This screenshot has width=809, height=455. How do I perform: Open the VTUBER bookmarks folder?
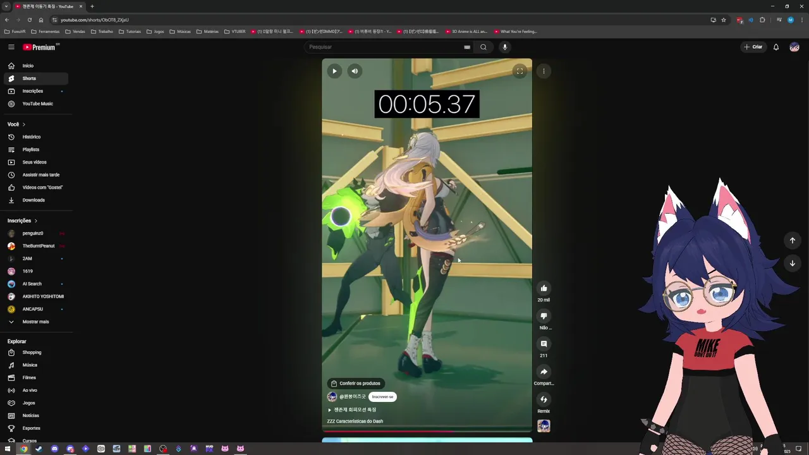pyautogui.click(x=234, y=31)
